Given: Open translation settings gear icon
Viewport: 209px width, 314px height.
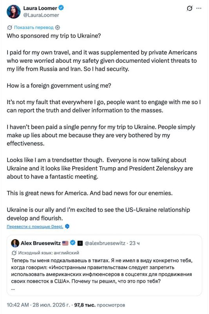Looking at the screenshot, I should [x=58, y=27].
